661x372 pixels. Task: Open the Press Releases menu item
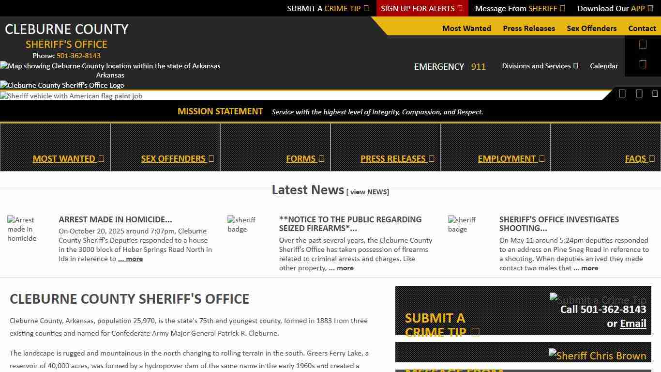pos(529,28)
